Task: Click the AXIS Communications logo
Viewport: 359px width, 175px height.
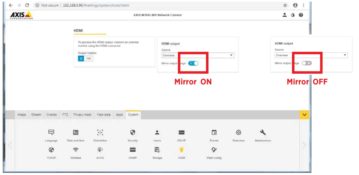Action: (21, 15)
